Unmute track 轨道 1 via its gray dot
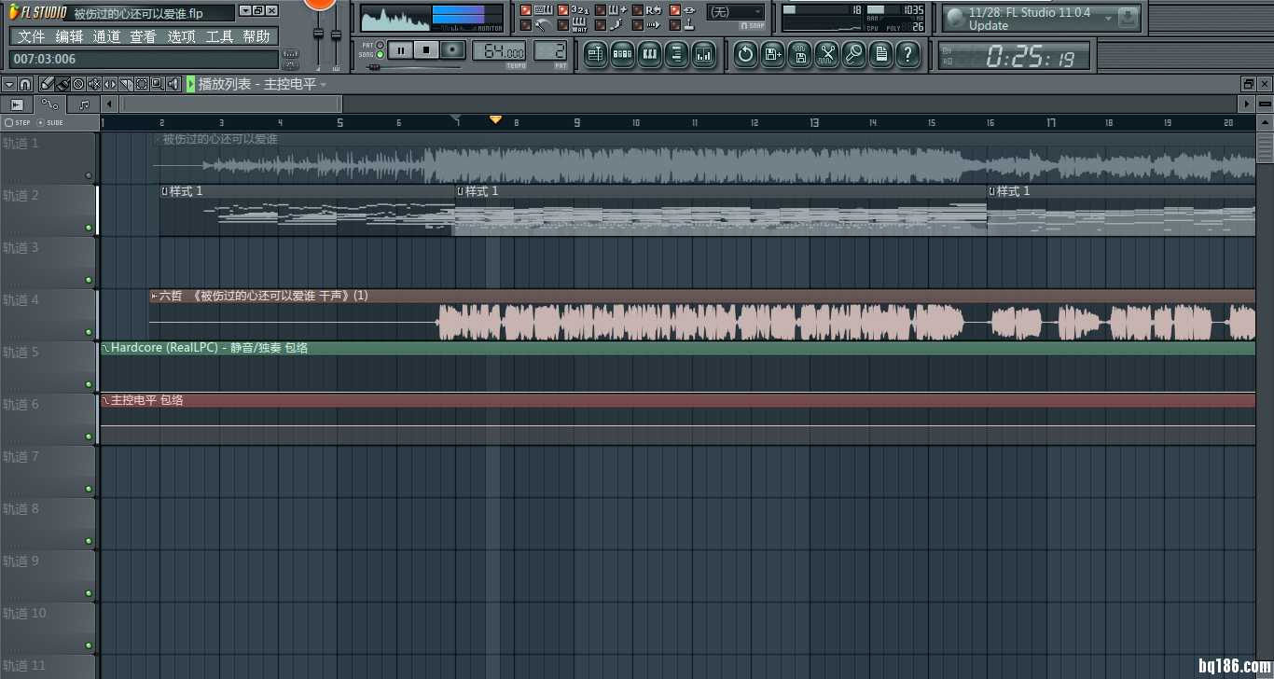Screen dimensions: 1274x679 (89, 175)
